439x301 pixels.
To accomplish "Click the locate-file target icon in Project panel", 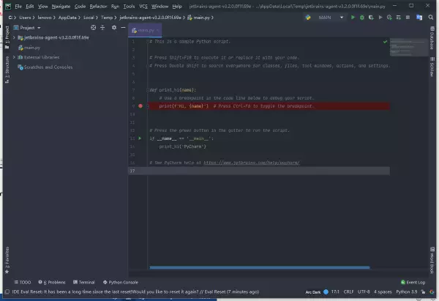I will (93, 28).
